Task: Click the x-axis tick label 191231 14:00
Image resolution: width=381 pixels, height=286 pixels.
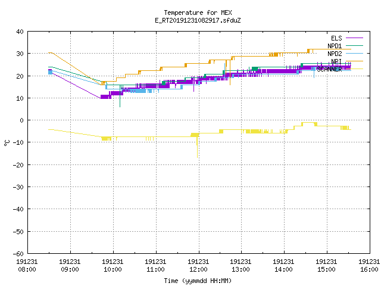Action: click(283, 266)
